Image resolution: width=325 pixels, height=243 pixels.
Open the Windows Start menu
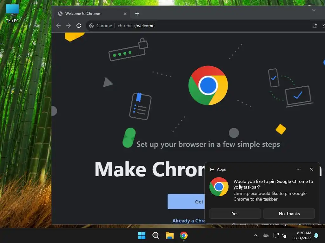142,235
